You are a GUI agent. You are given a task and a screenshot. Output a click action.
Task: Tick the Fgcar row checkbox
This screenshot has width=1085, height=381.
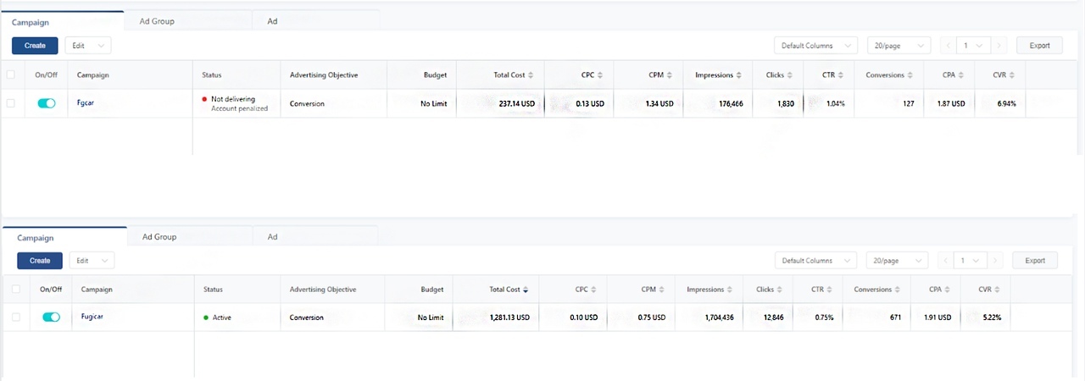point(11,103)
